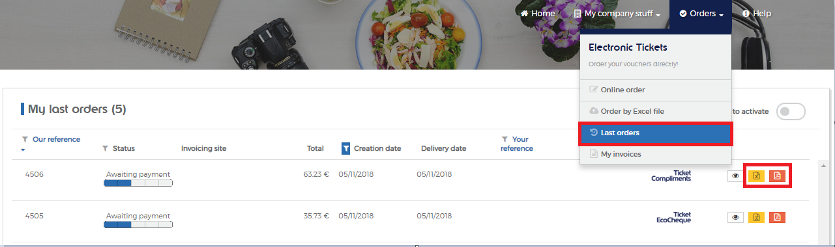Toggle sort arrow under Our reference
Viewport: 835px width, 247px height.
click(x=24, y=151)
